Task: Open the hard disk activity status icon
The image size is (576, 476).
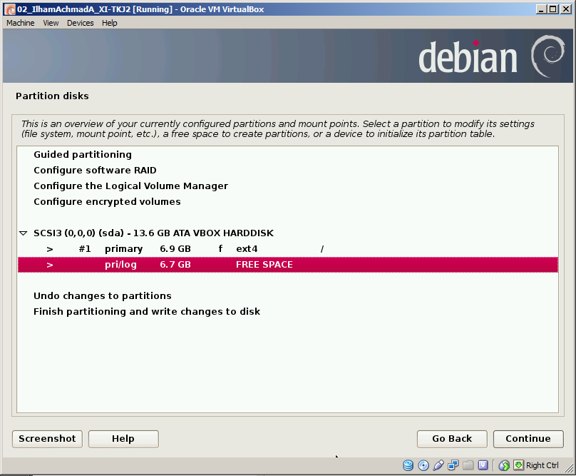Action: click(408, 465)
